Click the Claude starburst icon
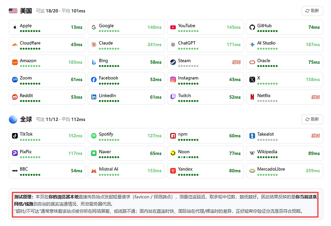Image resolution: width=331 pixels, height=226 pixels. coord(94,45)
